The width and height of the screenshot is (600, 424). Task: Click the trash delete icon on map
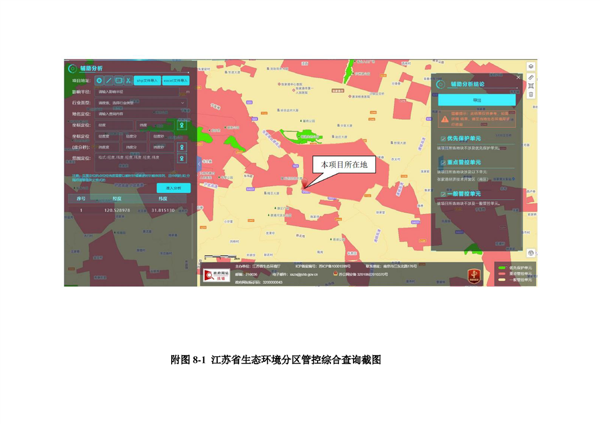click(530, 95)
